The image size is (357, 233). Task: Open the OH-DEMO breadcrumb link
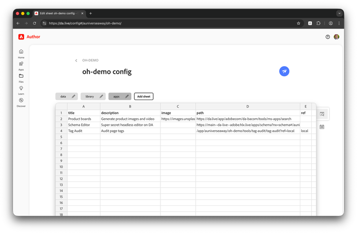[90, 61]
